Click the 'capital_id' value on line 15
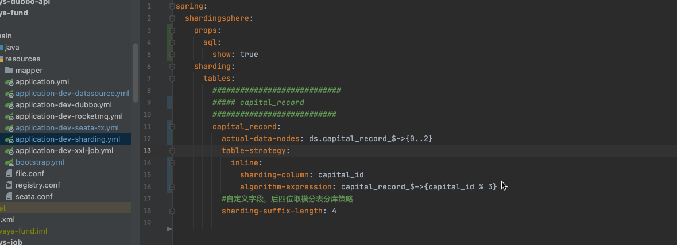Viewport: 677px width, 245px height. tap(341, 175)
